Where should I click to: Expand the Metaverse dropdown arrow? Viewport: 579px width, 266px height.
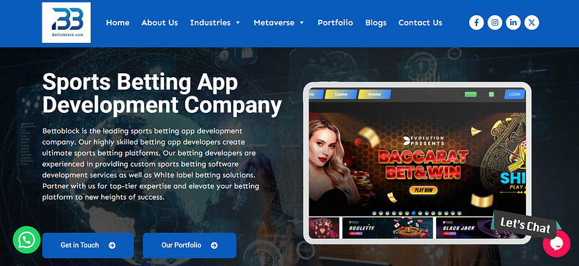pyautogui.click(x=302, y=23)
